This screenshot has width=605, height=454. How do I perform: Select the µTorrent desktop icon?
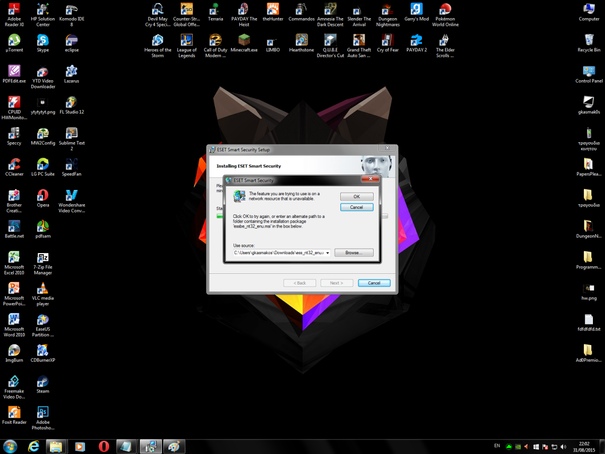click(14, 43)
